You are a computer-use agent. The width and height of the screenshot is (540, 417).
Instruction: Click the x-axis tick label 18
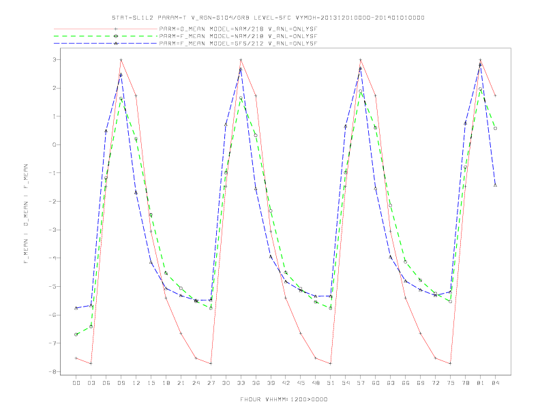pos(166,383)
